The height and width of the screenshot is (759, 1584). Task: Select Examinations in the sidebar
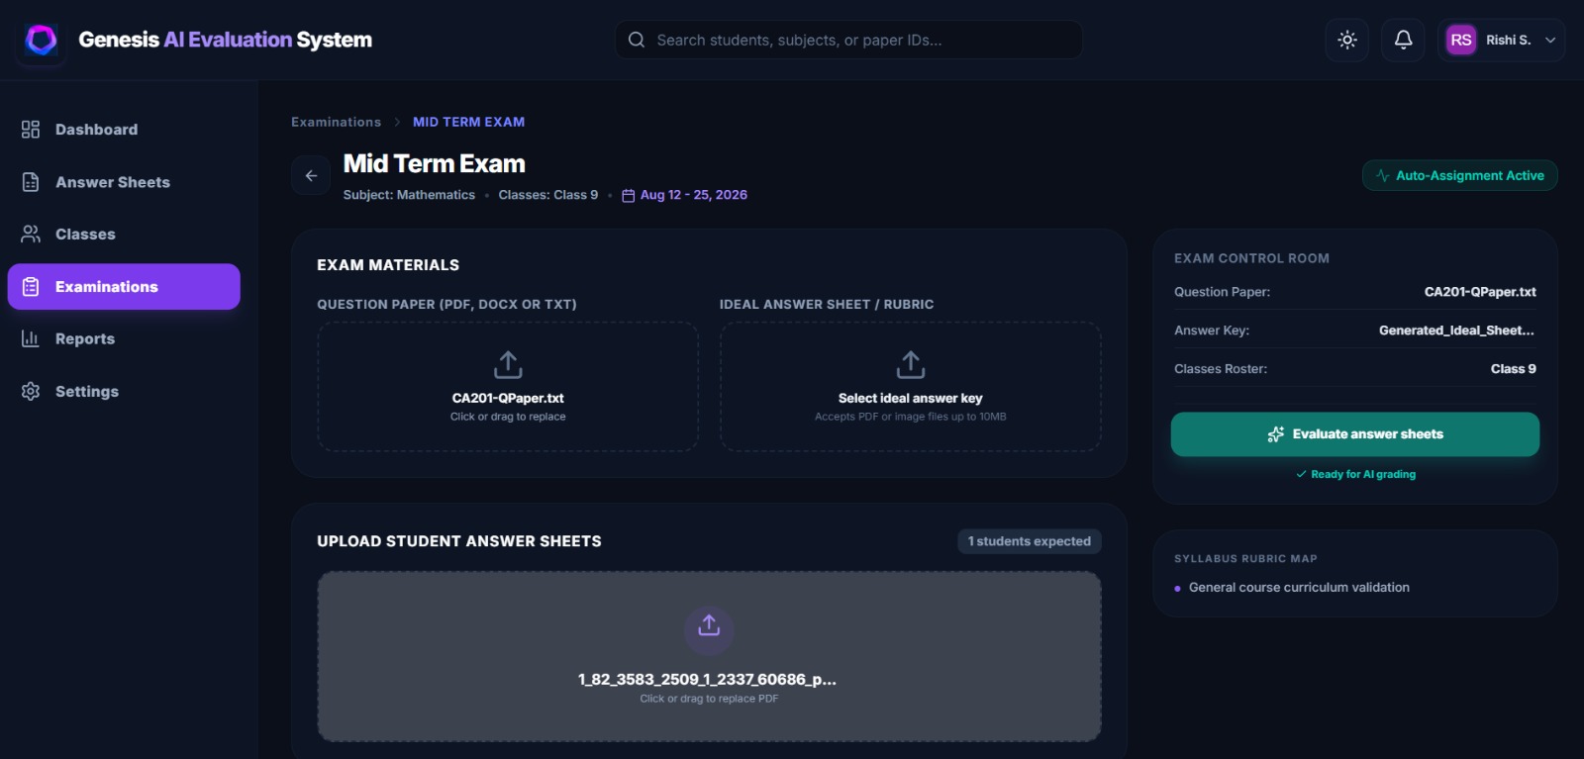(124, 287)
